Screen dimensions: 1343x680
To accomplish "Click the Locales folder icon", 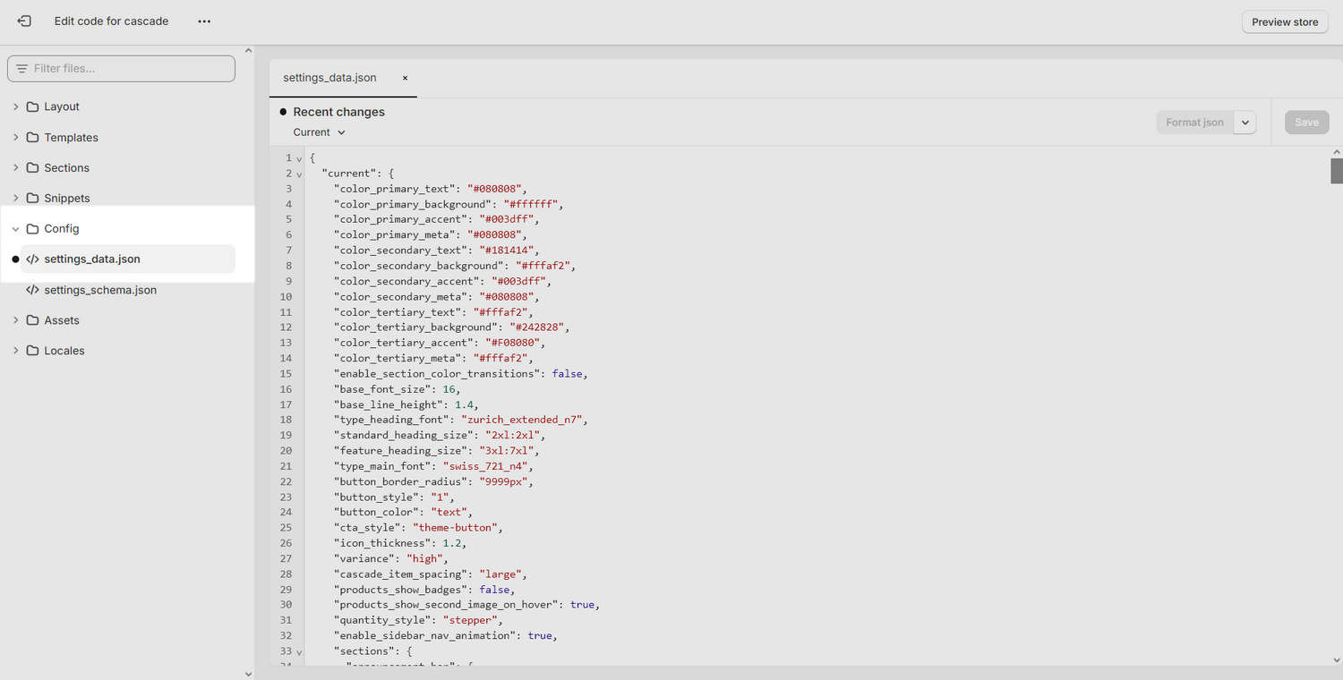I will (33, 350).
